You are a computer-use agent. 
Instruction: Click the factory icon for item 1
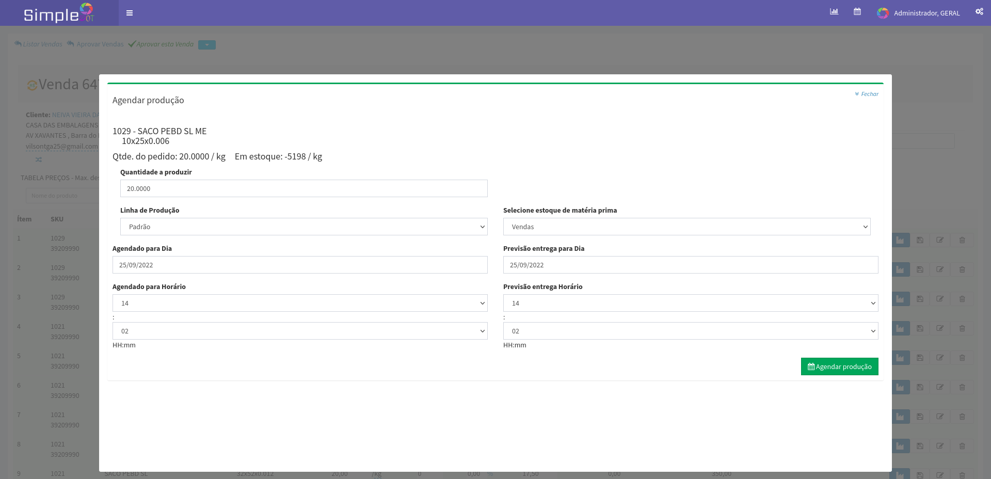coord(900,240)
